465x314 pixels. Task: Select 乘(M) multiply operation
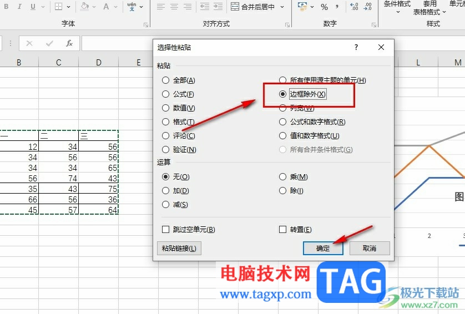(x=294, y=177)
